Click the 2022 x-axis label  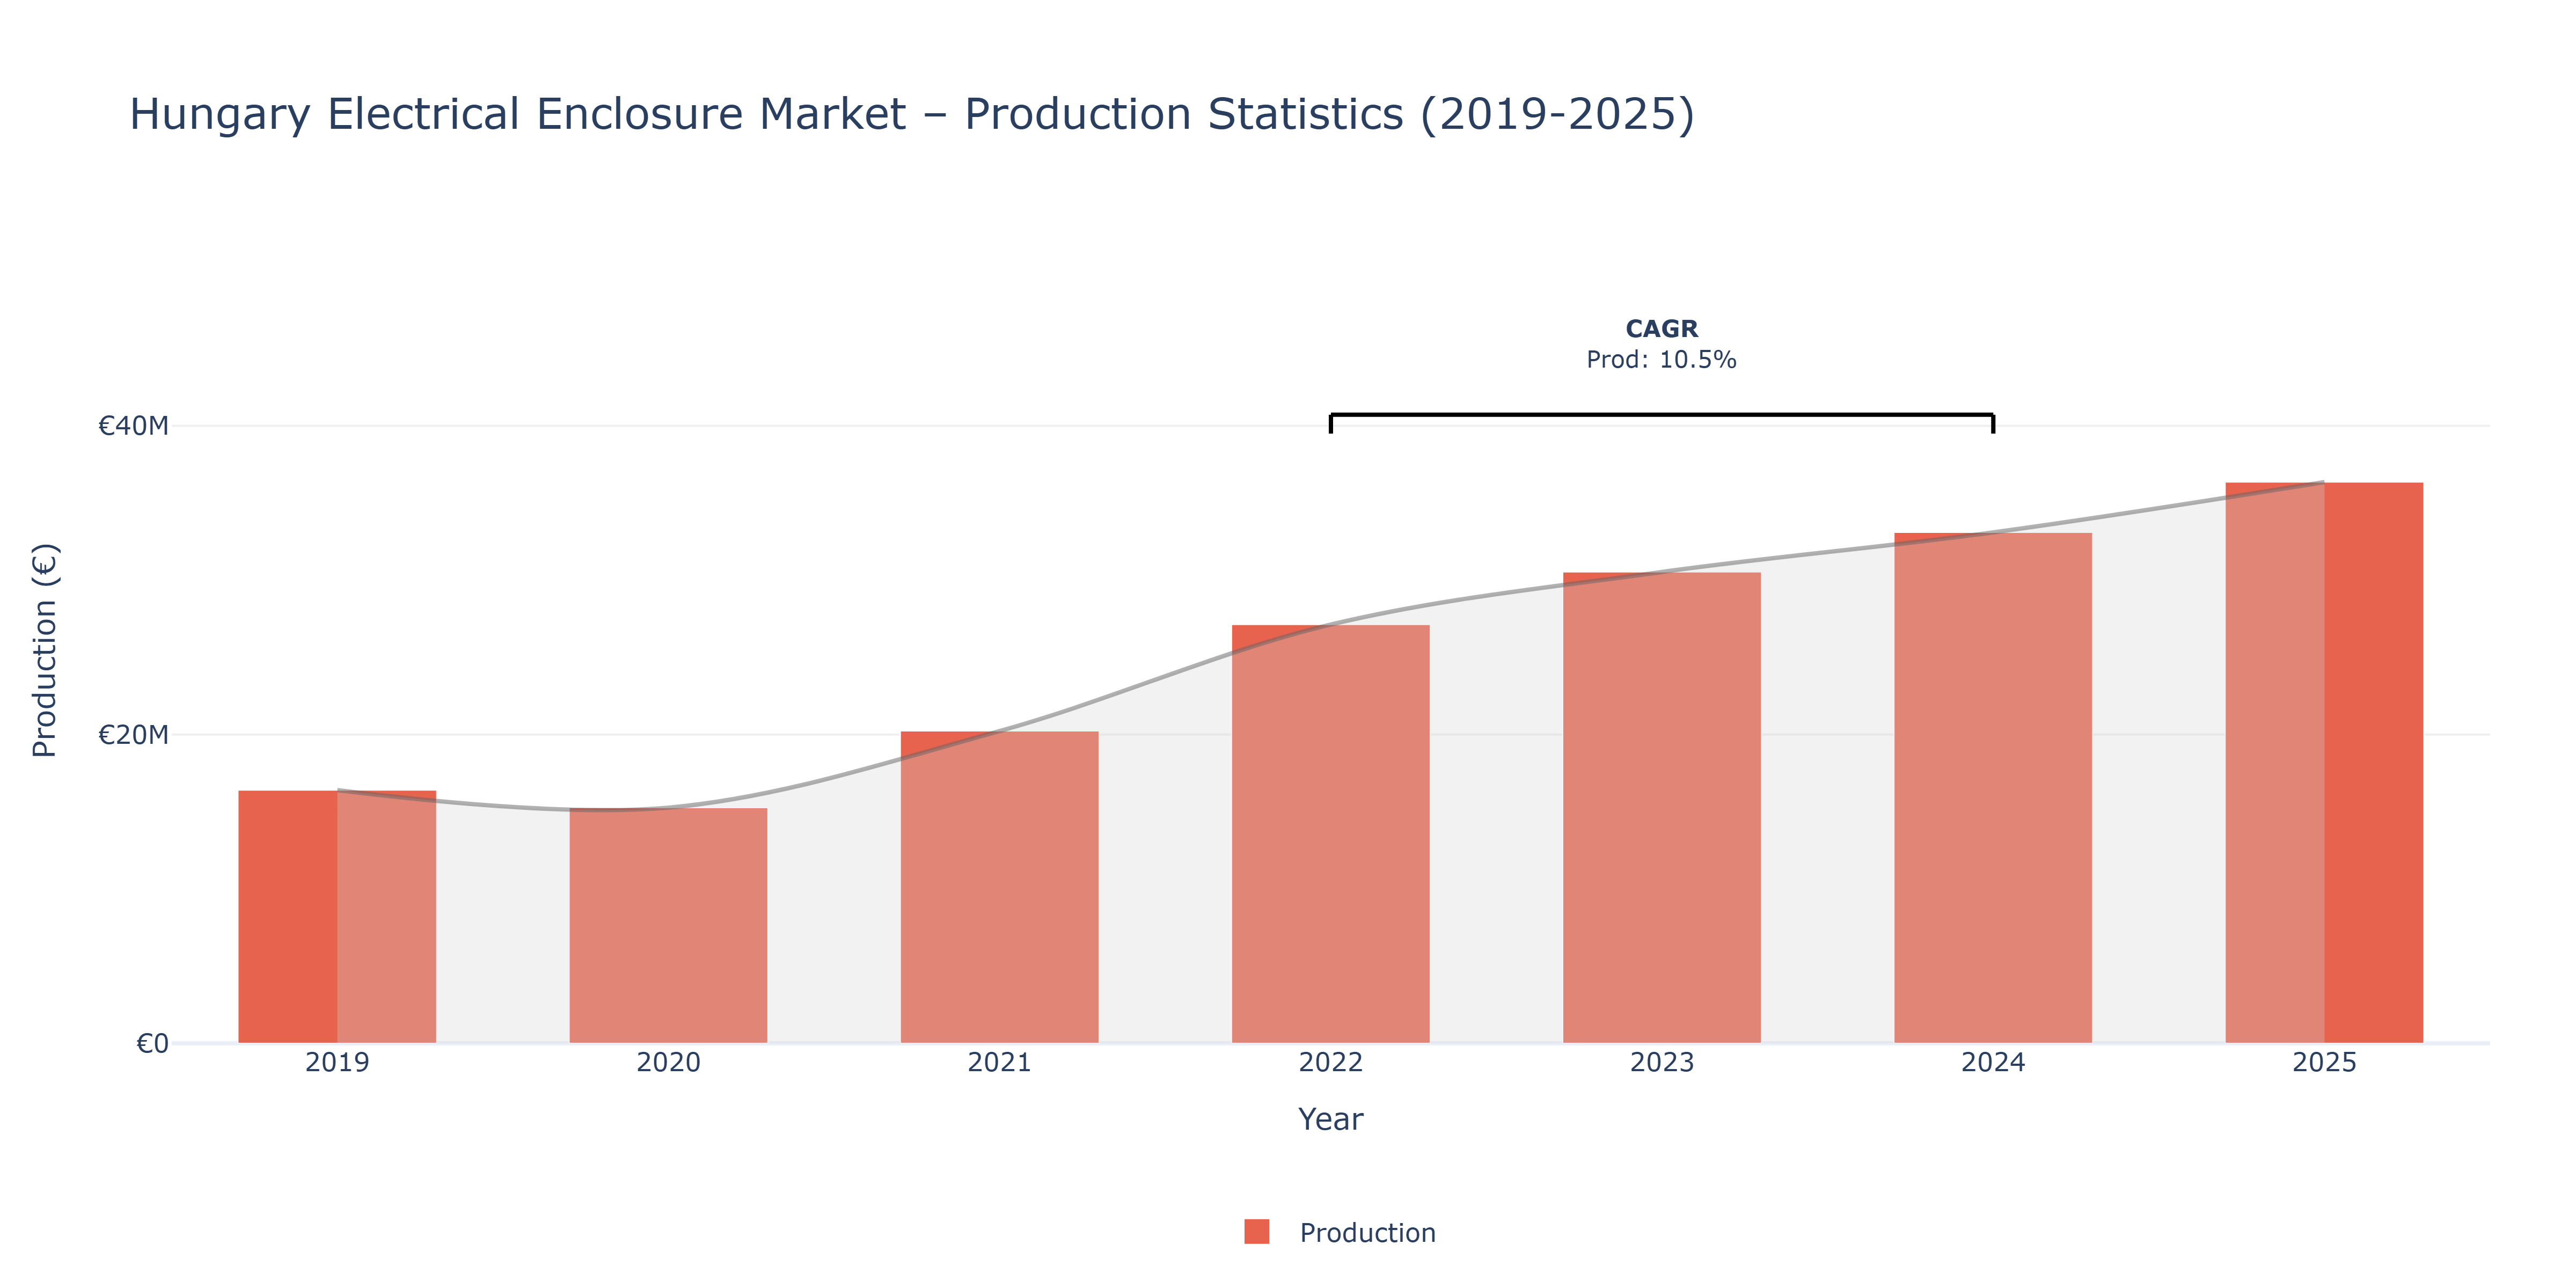pos(1330,1062)
